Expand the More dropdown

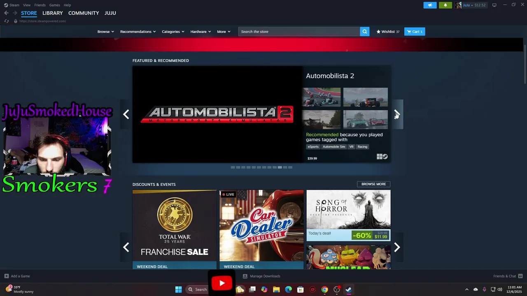click(224, 32)
